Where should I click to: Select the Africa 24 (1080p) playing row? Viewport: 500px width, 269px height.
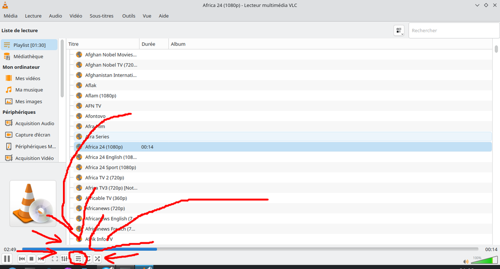tap(283, 147)
